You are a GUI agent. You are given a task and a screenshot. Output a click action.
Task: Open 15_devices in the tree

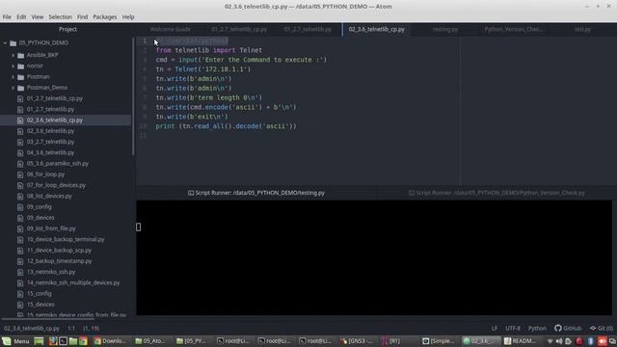click(x=40, y=305)
